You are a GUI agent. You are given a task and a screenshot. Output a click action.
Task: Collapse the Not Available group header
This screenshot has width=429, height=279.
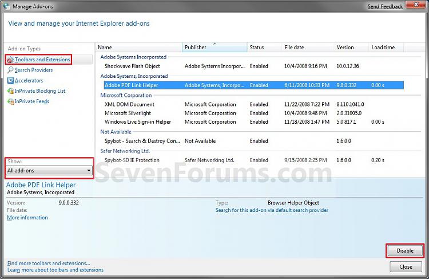[x=116, y=132]
